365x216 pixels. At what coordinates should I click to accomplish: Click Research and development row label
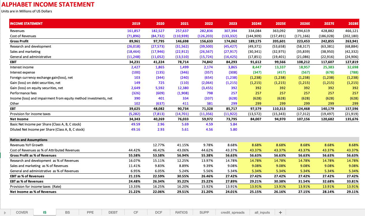click(x=31, y=46)
